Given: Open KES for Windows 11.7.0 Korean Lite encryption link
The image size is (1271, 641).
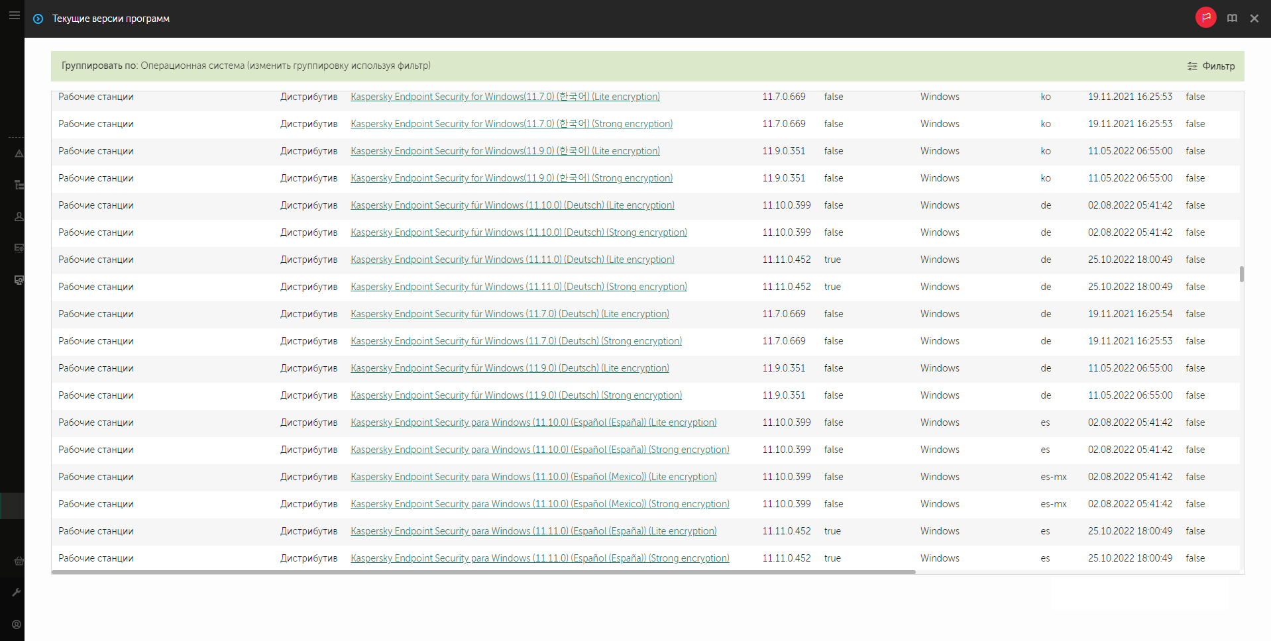Looking at the screenshot, I should (505, 97).
